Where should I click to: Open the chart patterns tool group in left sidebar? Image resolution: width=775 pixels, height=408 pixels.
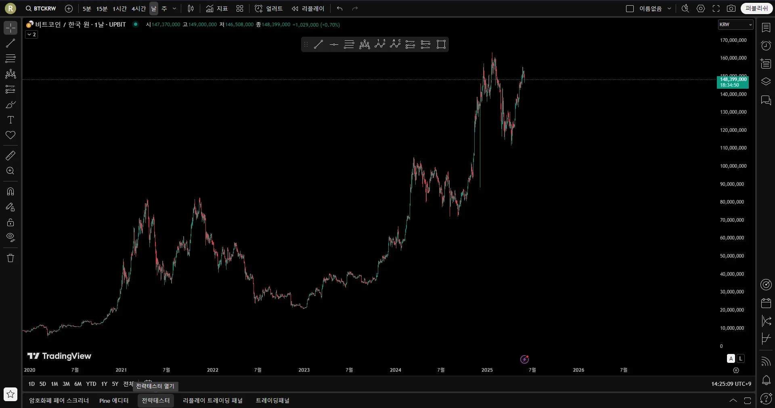10,74
